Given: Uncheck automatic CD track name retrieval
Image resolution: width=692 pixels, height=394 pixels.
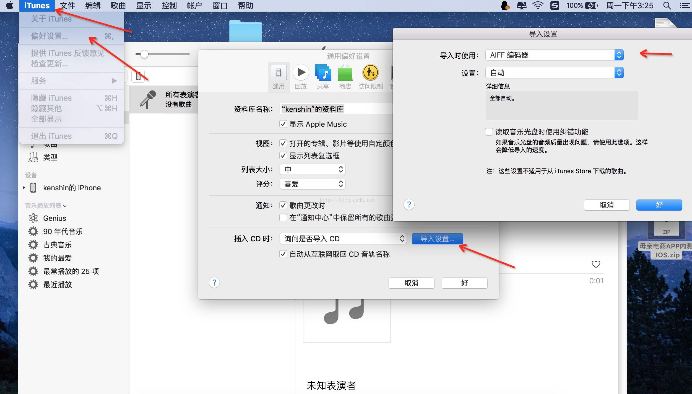Looking at the screenshot, I should coord(283,254).
